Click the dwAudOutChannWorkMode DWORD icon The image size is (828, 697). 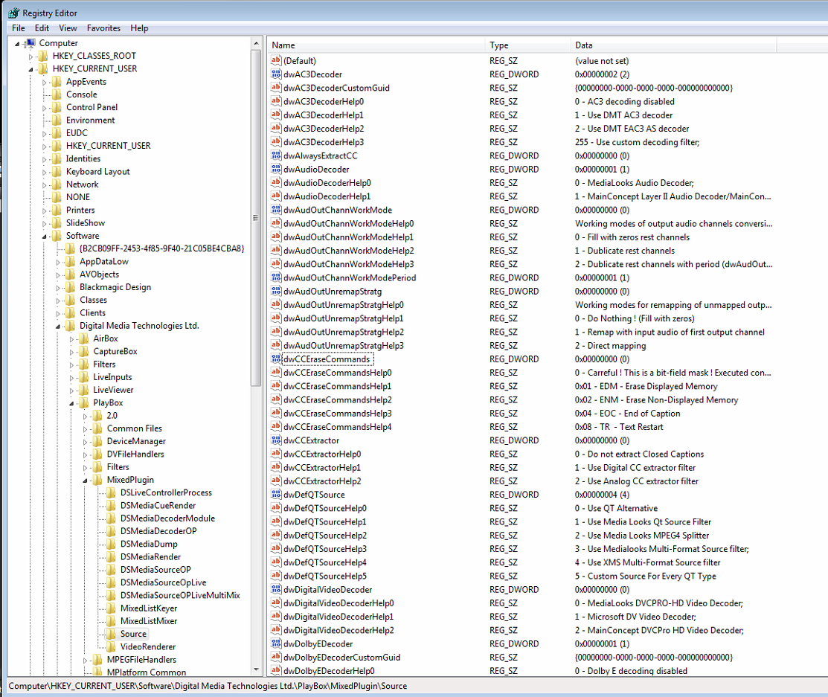pos(276,210)
